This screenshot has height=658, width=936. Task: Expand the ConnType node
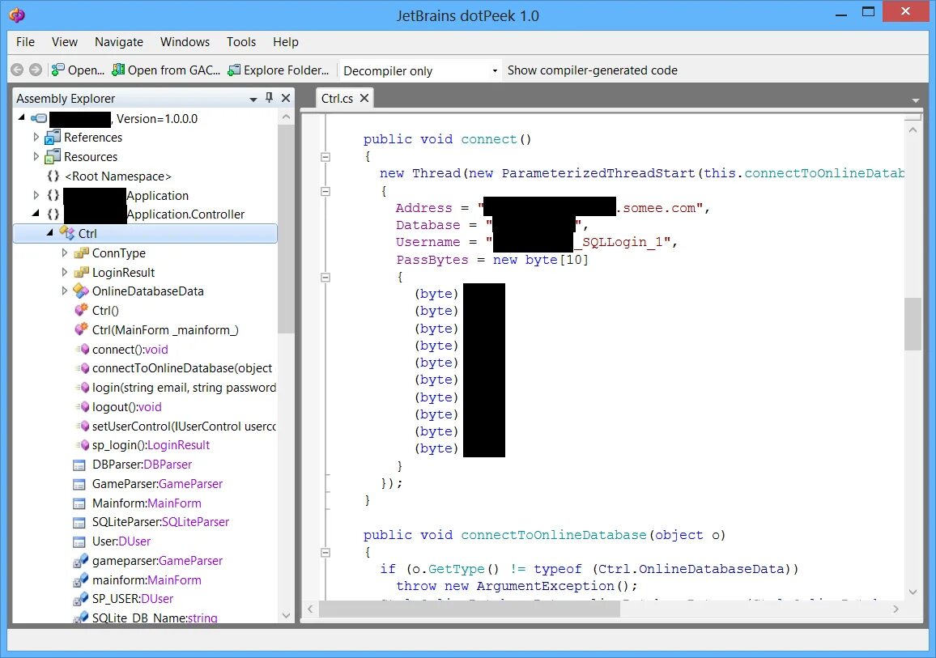(65, 253)
